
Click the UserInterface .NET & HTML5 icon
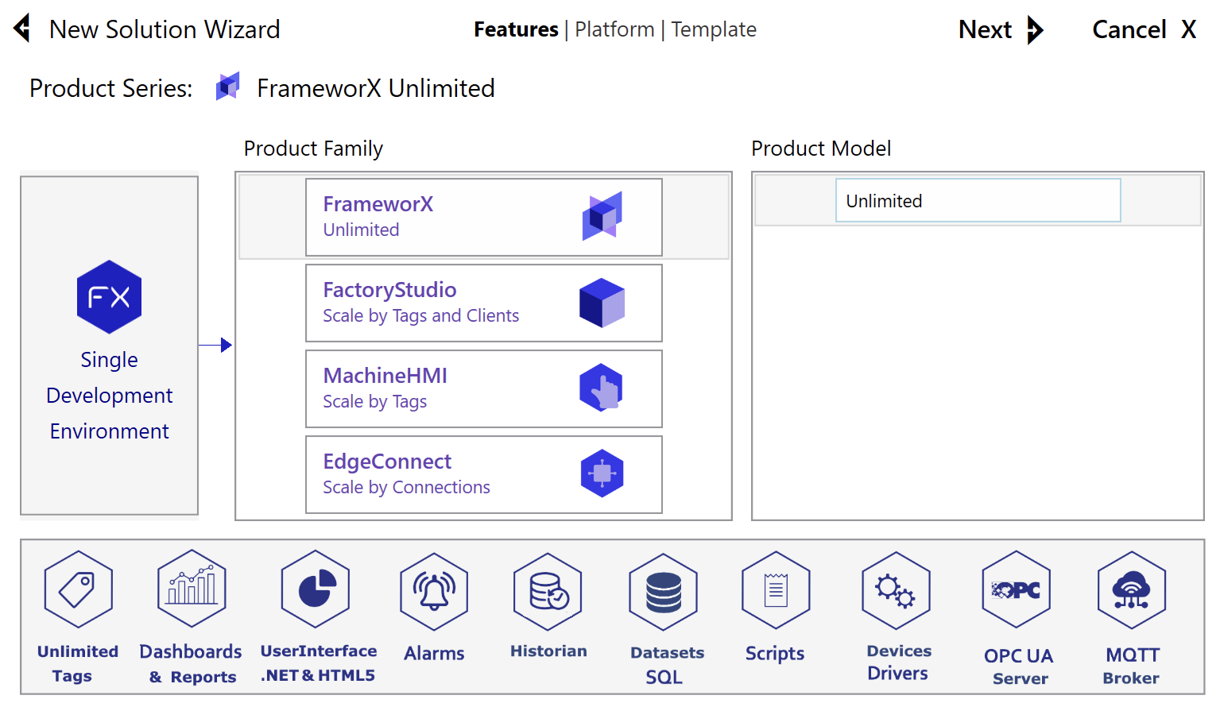click(x=316, y=589)
